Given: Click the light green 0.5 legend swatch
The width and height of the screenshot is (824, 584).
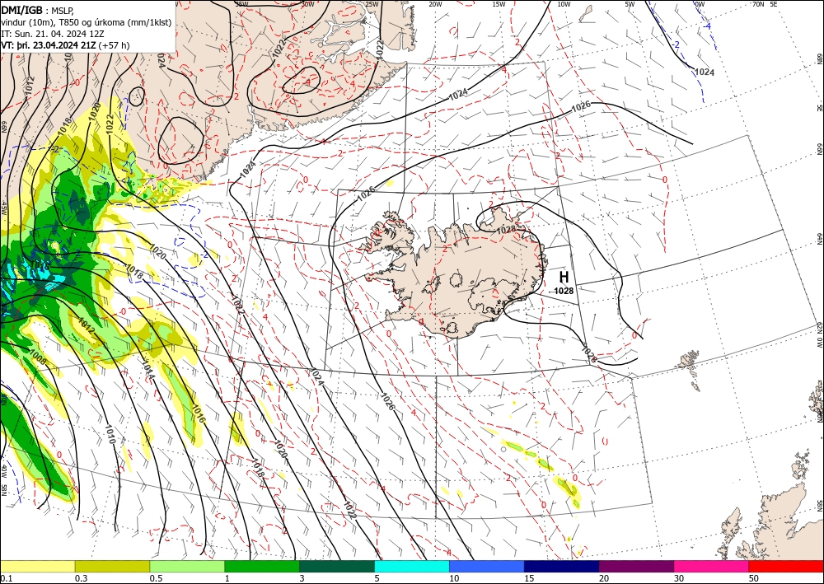Looking at the screenshot, I should pyautogui.click(x=187, y=566).
